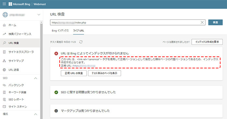227x119 pixels.
Task: Click the red error status icon
Action: 56,54
